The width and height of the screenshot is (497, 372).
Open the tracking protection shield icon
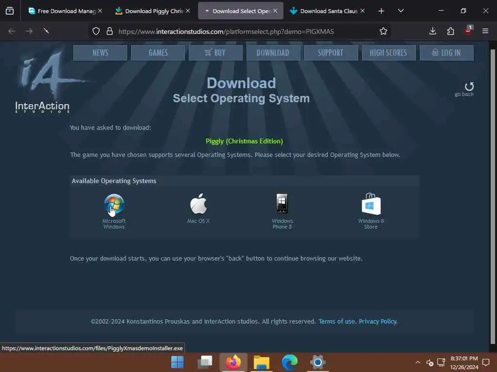pyautogui.click(x=96, y=31)
